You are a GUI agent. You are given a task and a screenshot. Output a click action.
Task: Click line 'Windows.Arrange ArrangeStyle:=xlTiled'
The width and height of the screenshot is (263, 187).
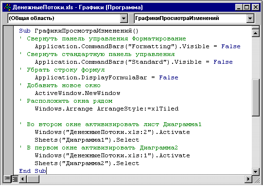(106, 109)
